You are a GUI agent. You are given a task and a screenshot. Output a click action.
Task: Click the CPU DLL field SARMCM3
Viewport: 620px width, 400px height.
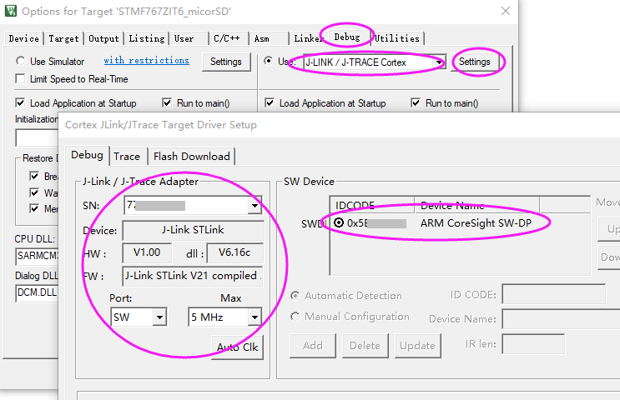[x=37, y=256]
